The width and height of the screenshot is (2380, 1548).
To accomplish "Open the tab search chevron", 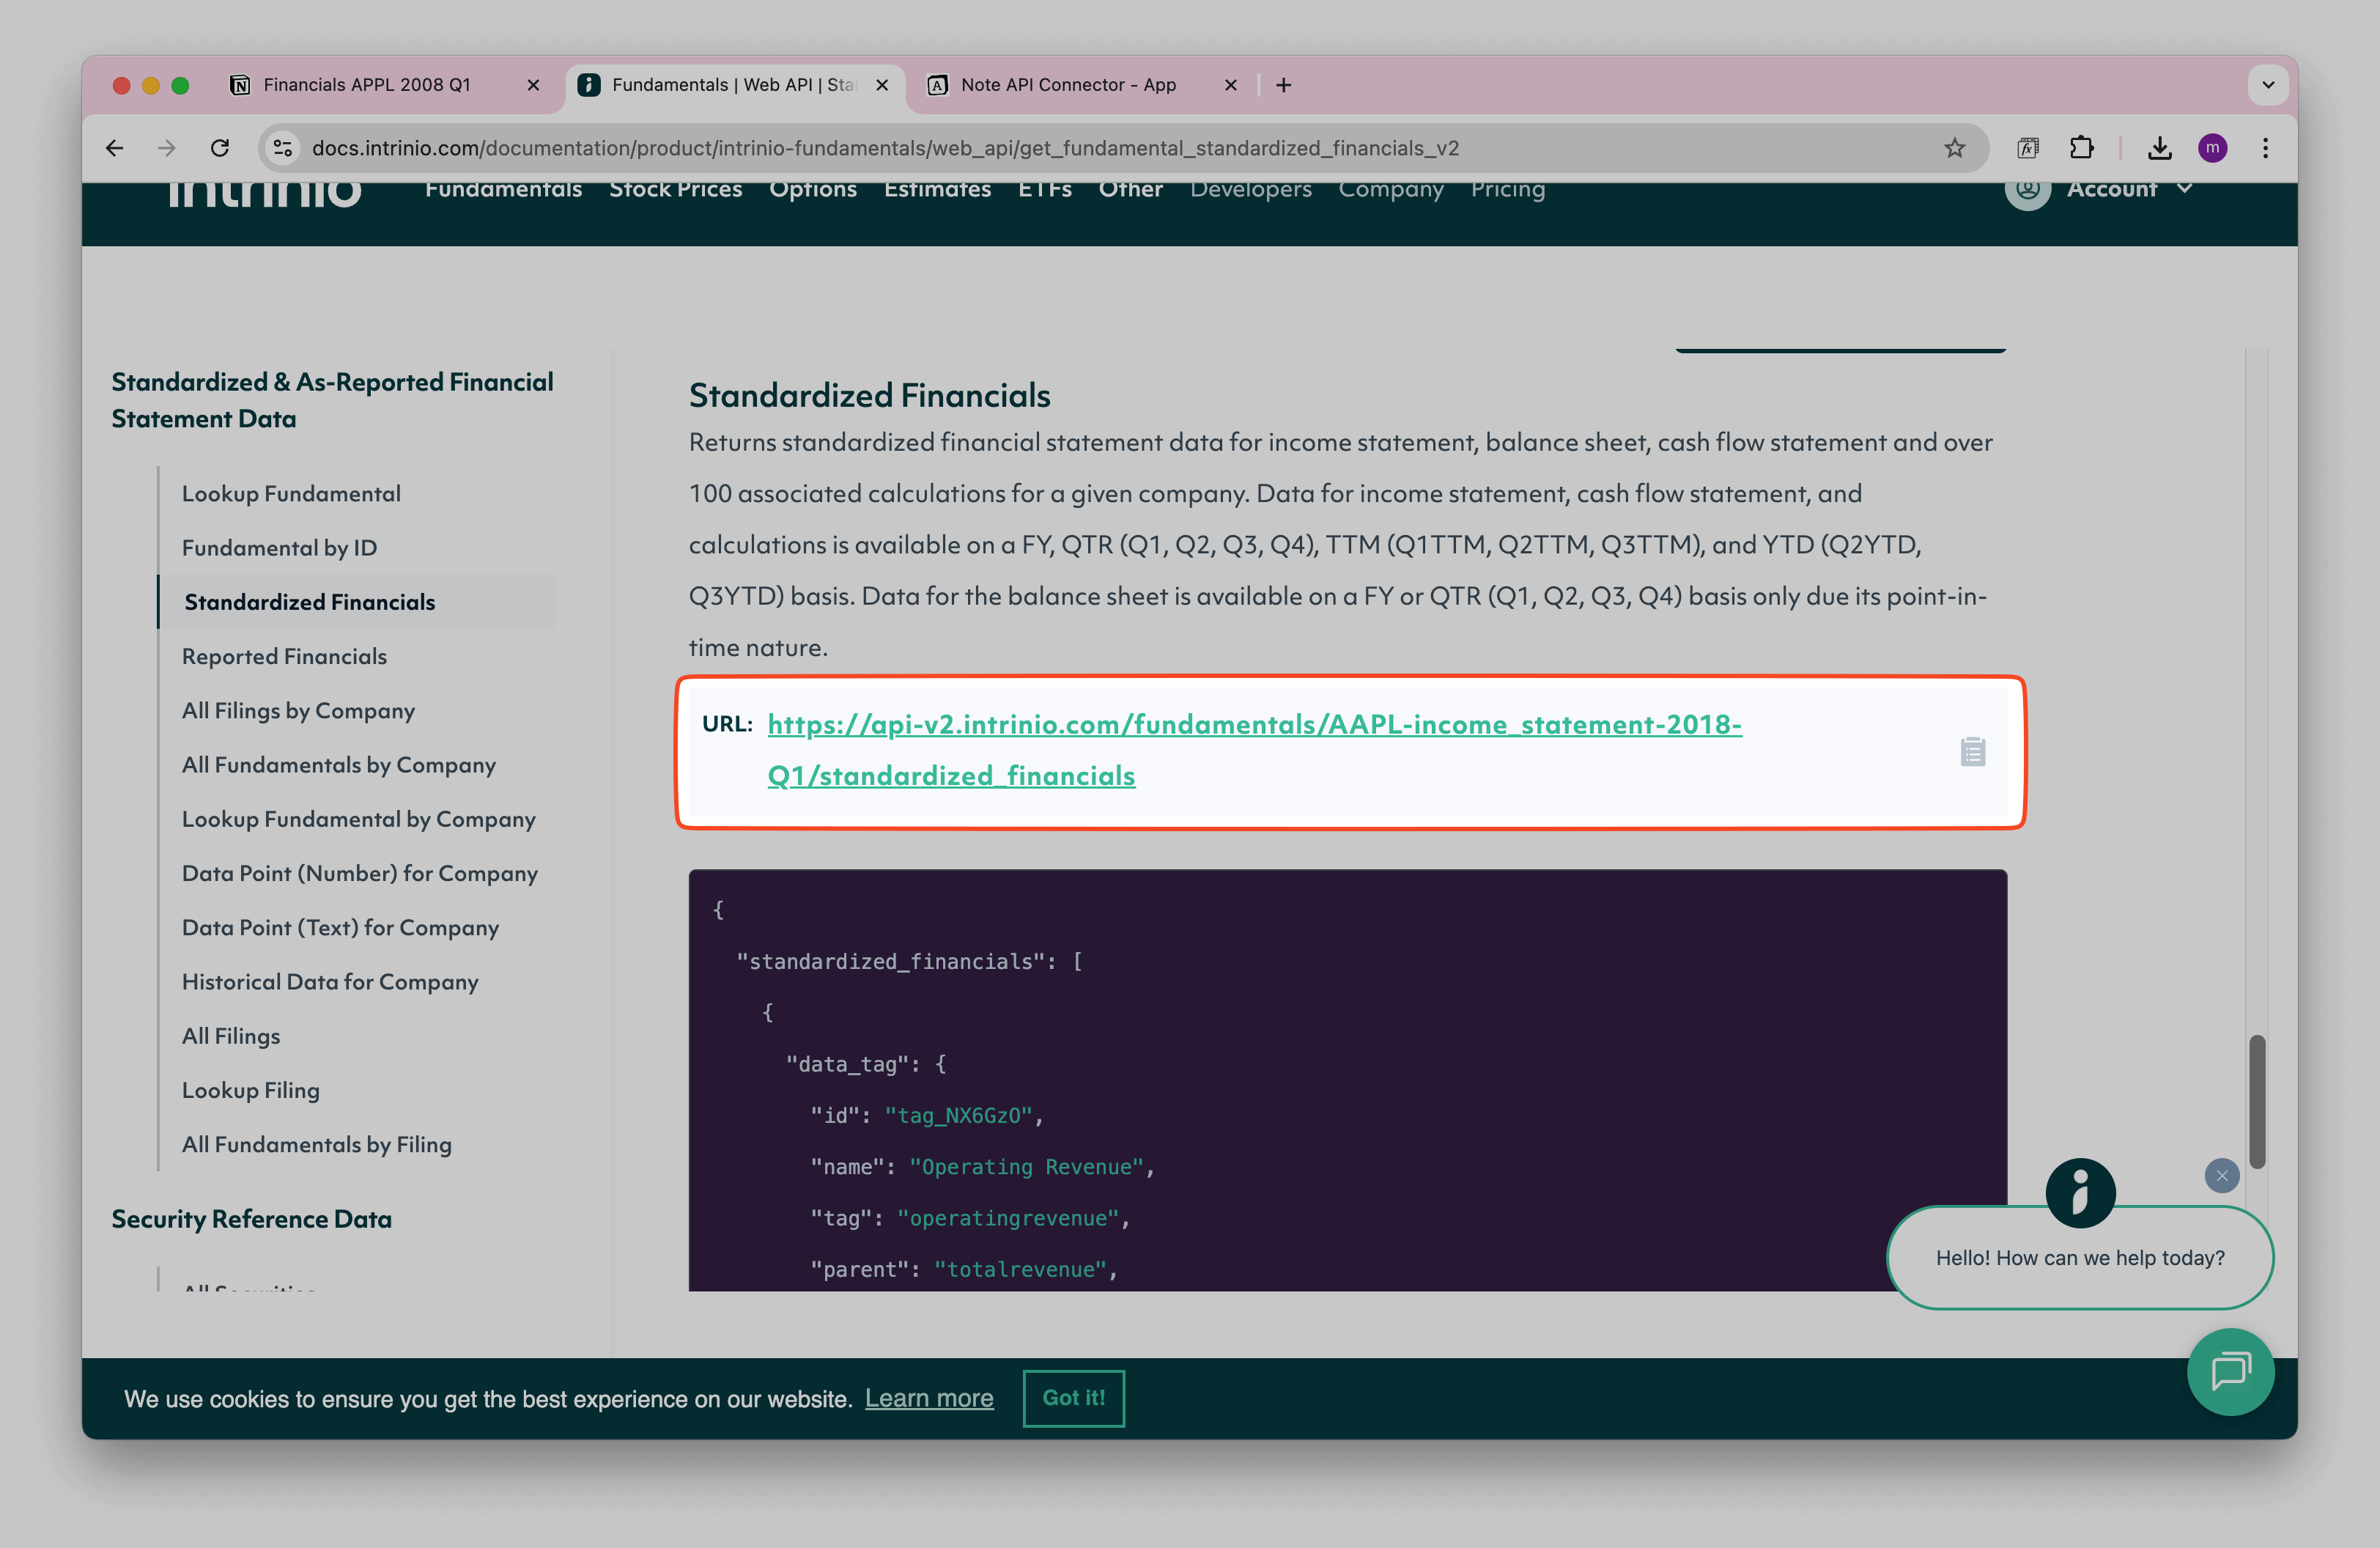I will 2268,85.
